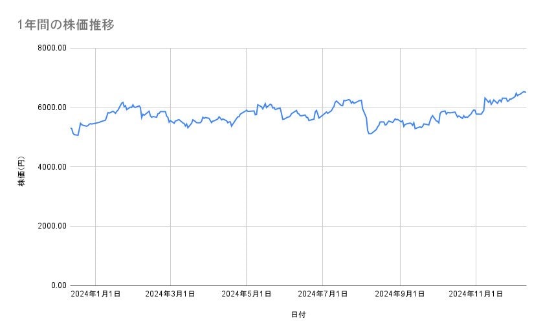543x336 pixels.
Task: Click the 2024年9月1日 x-axis label
Action: [x=400, y=294]
